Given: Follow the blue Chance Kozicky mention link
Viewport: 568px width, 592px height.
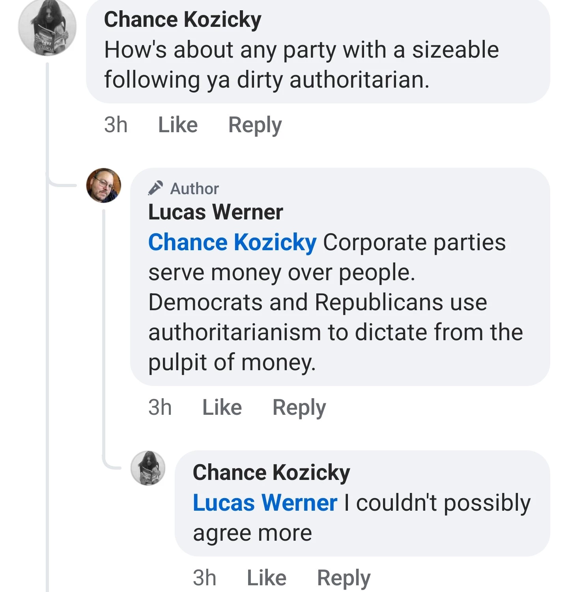Looking at the screenshot, I should (x=232, y=242).
